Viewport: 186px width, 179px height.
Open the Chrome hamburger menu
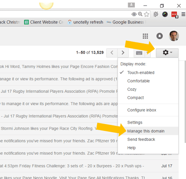pyautogui.click(x=183, y=14)
